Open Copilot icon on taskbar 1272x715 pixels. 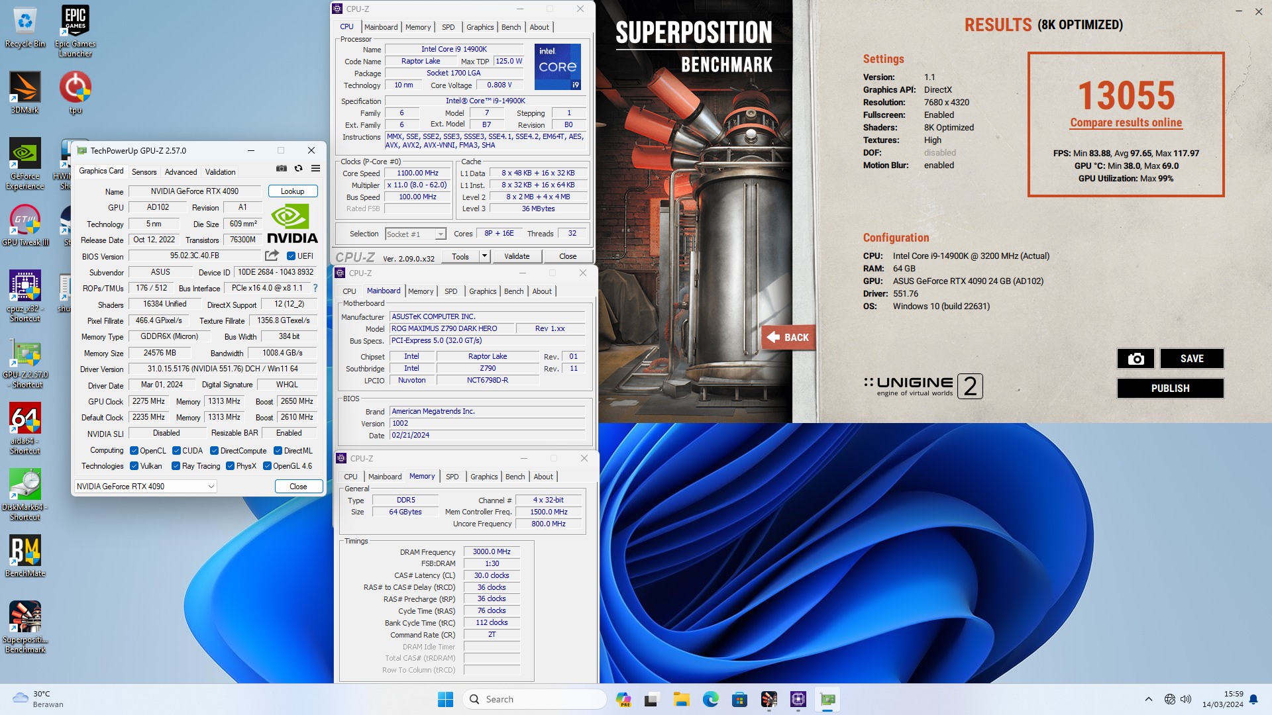(x=623, y=699)
